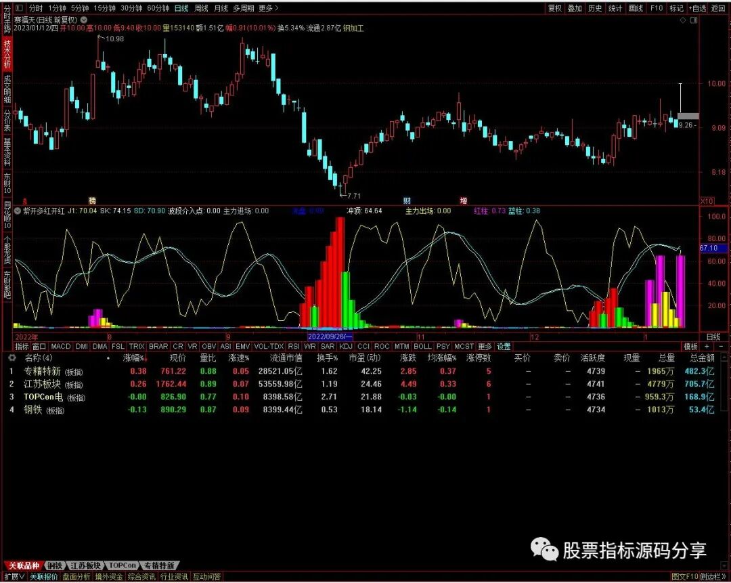Select the VOL-TDX indicator
Viewport: 731px width, 583px height.
(269, 347)
